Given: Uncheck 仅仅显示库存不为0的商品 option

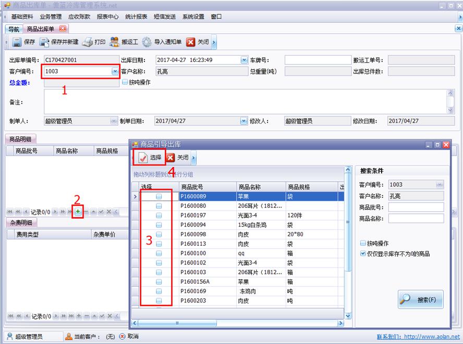Looking at the screenshot, I should (363, 253).
